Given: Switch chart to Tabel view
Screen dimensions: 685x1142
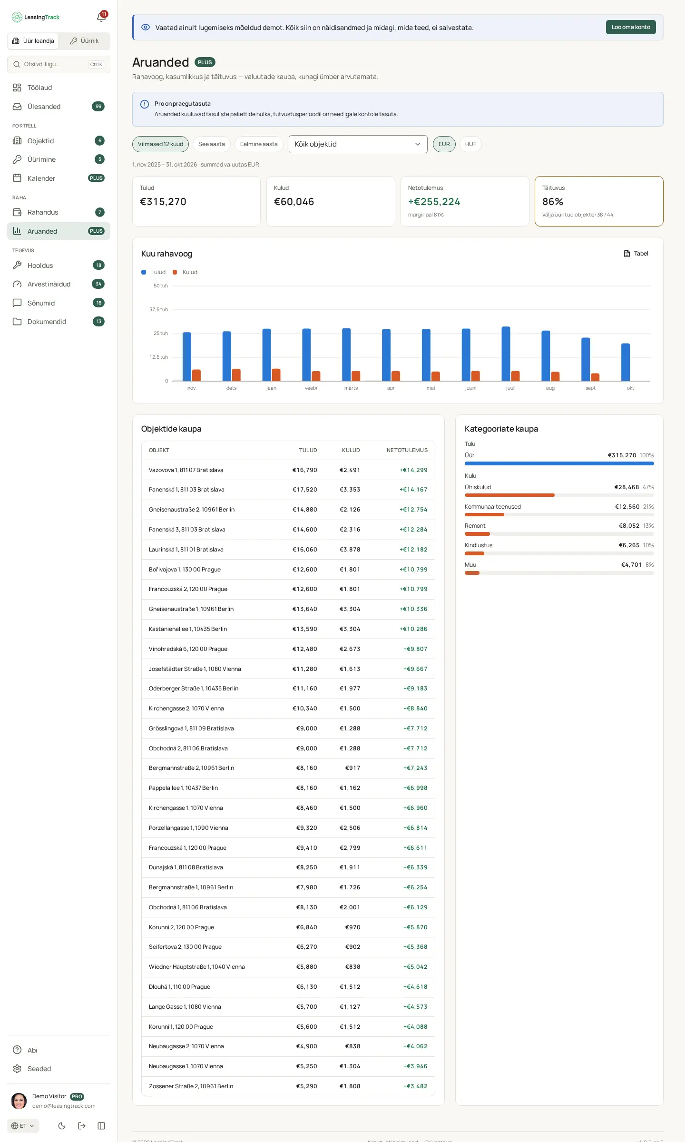Looking at the screenshot, I should click(636, 254).
